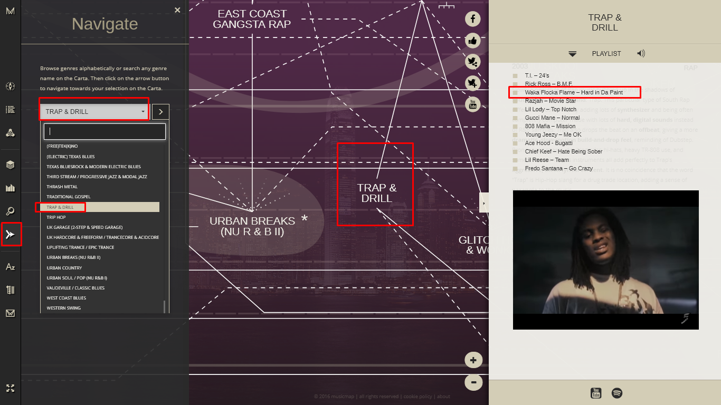Click the genre list scrollbar thumb
This screenshot has width=721, height=405.
(x=164, y=306)
